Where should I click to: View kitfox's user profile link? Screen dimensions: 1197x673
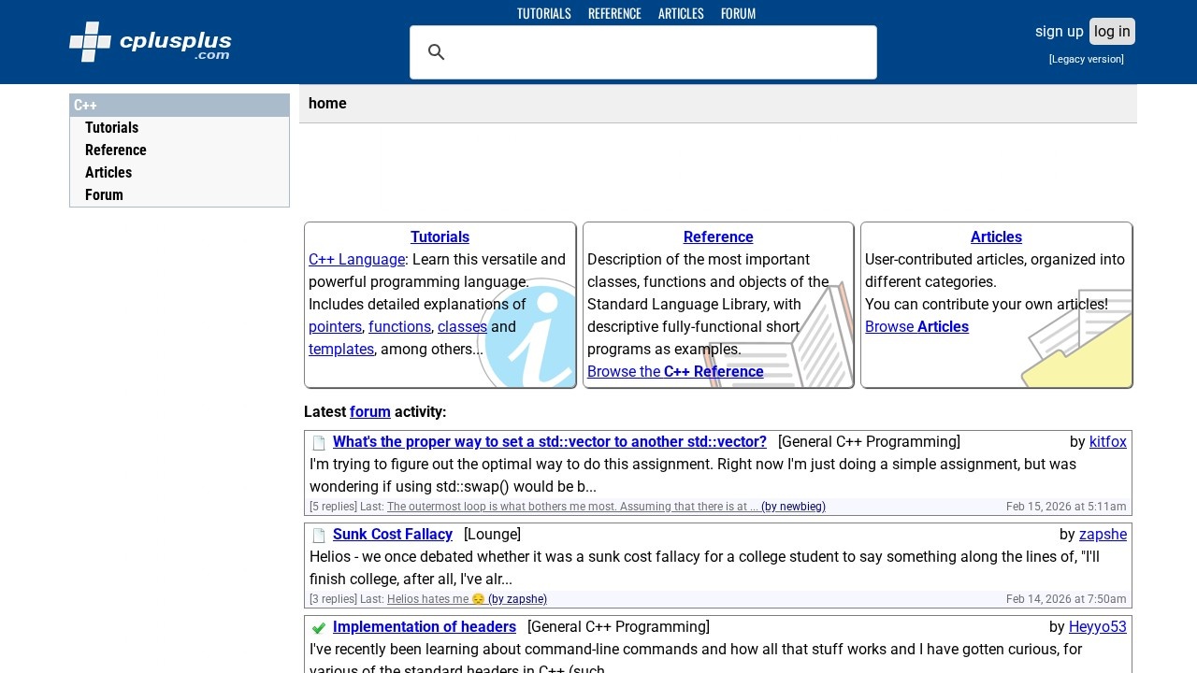point(1107,442)
